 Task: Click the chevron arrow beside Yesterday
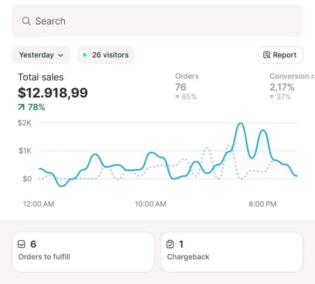tap(61, 55)
